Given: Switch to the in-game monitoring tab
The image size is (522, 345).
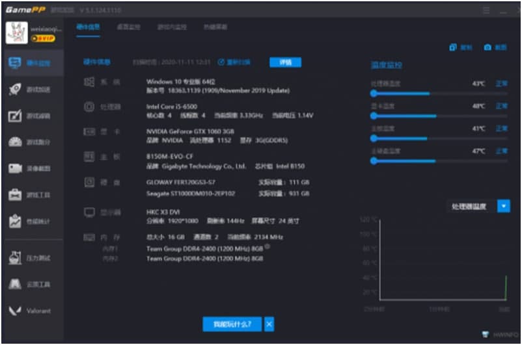Looking at the screenshot, I should pos(172,27).
